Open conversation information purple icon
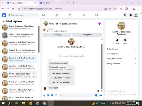Viewport: 142px width, 106px height. (99, 23)
